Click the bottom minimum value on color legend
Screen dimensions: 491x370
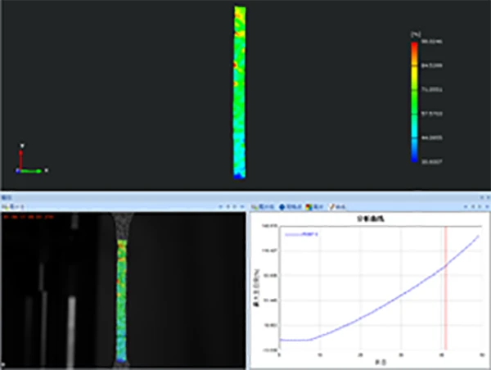click(431, 161)
